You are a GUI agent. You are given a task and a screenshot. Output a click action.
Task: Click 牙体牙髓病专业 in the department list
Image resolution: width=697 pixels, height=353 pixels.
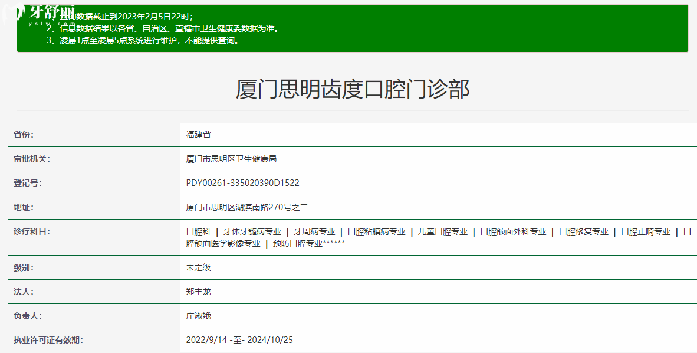[x=252, y=231]
